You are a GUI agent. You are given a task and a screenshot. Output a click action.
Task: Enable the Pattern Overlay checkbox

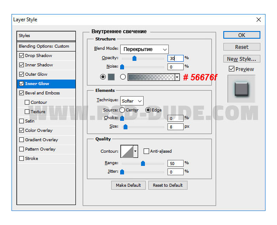tap(21, 149)
